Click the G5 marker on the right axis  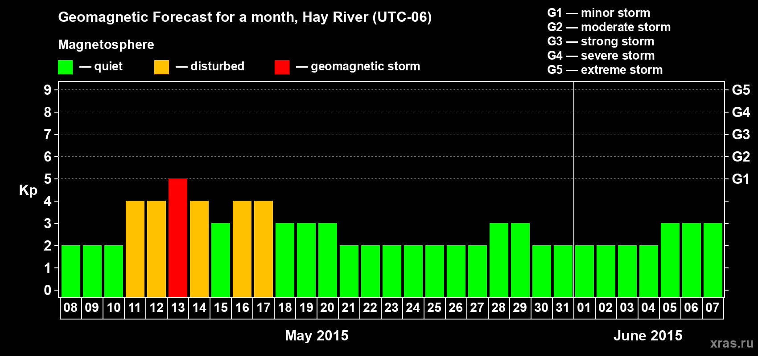(x=741, y=90)
